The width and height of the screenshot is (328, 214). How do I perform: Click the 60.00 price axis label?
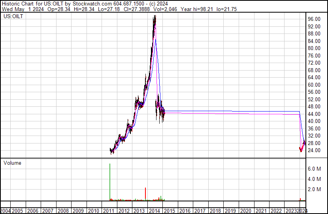(x=314, y=85)
